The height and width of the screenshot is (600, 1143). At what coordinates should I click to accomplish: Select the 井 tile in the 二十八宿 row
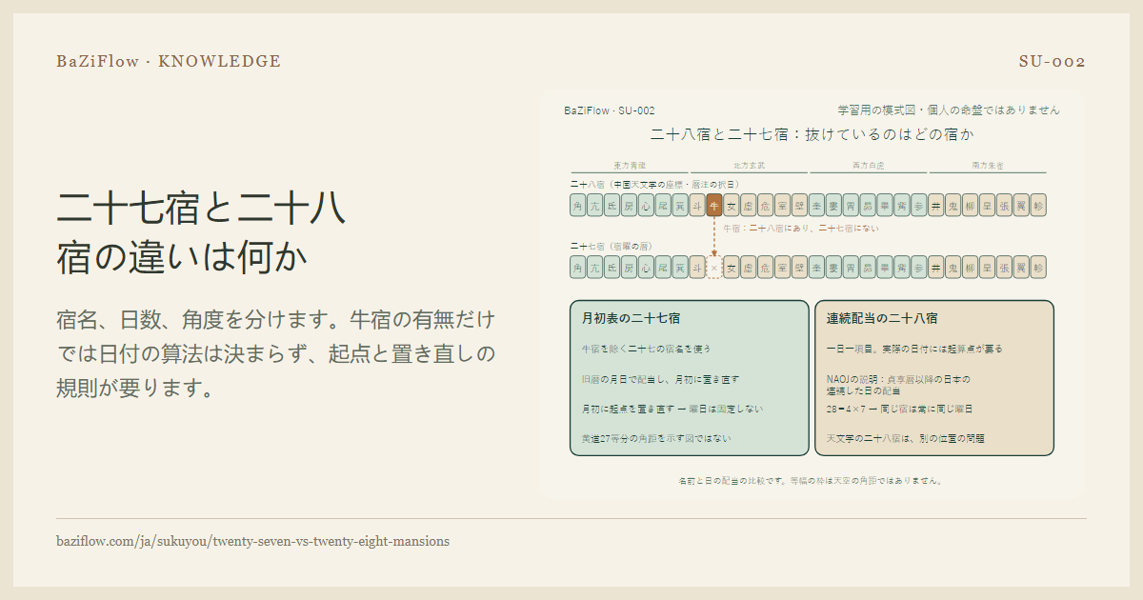[x=935, y=205]
